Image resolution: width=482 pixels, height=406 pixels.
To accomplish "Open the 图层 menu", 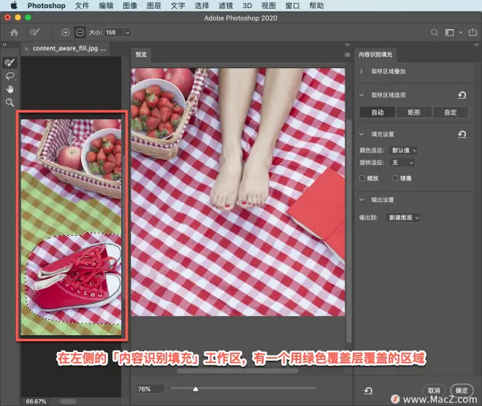I will pyautogui.click(x=153, y=6).
